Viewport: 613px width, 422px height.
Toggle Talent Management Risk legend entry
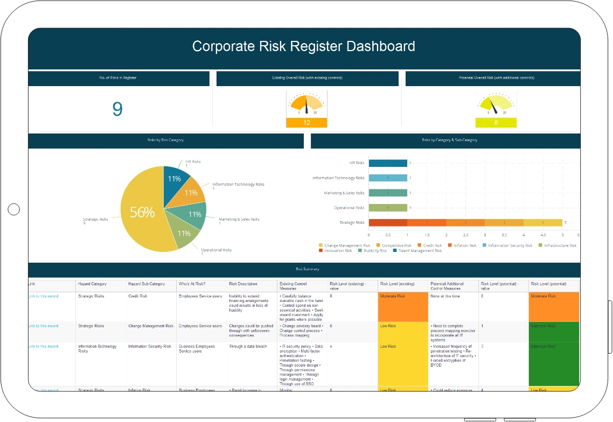[417, 250]
